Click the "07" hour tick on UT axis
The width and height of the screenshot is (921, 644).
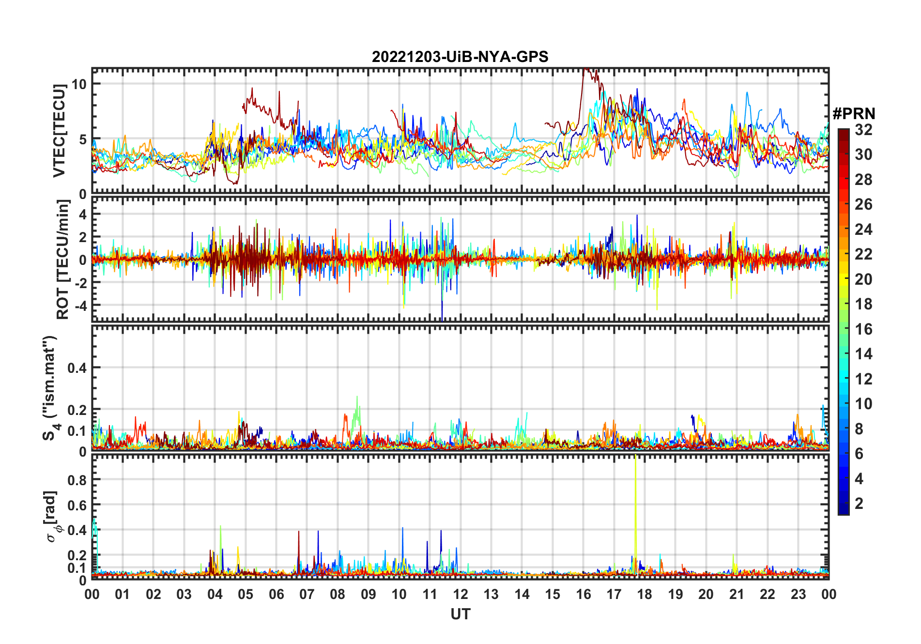(307, 595)
